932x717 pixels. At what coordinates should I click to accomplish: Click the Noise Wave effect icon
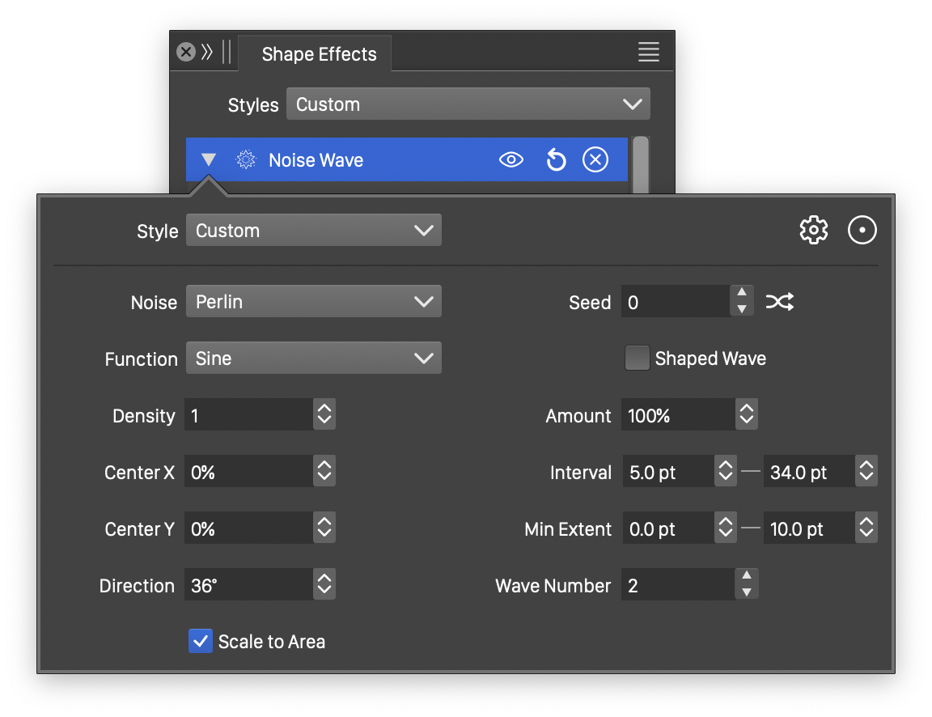click(246, 160)
